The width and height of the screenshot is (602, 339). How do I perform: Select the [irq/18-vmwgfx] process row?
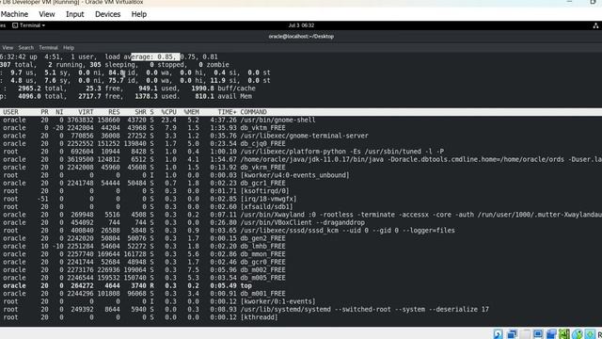[301, 199]
